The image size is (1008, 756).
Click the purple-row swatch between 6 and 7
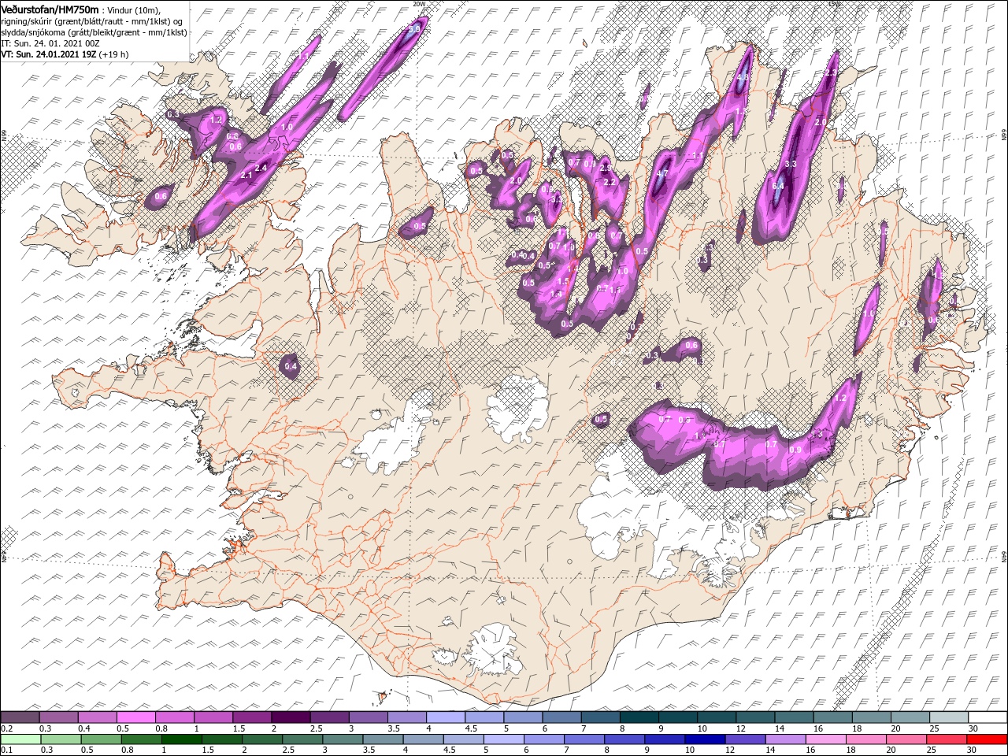[561, 717]
